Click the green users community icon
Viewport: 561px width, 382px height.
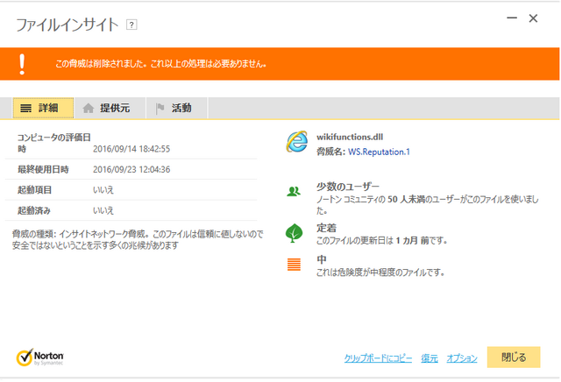[x=294, y=192]
